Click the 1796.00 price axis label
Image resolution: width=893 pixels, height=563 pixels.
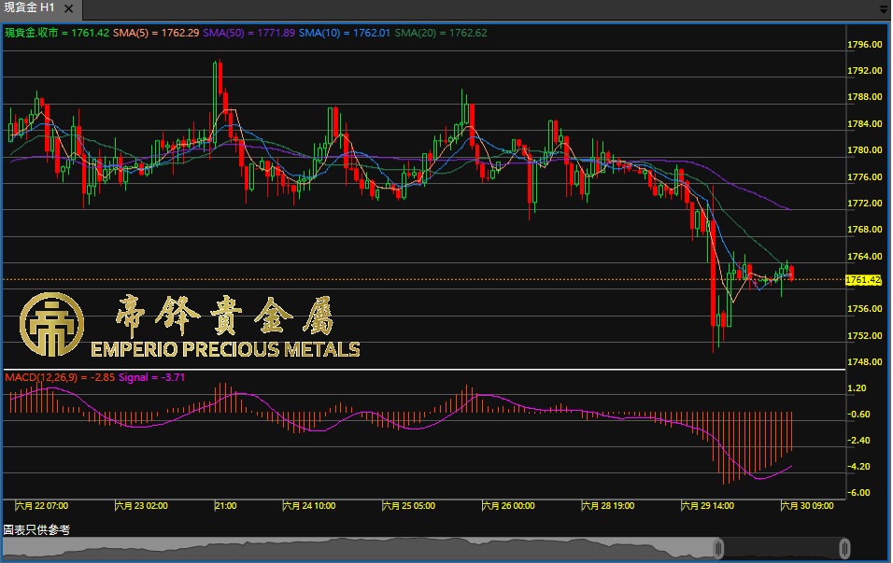864,45
